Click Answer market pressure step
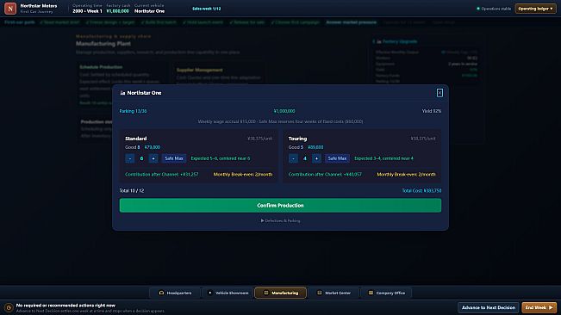Viewport: 561px width, 315px height. pos(351,22)
